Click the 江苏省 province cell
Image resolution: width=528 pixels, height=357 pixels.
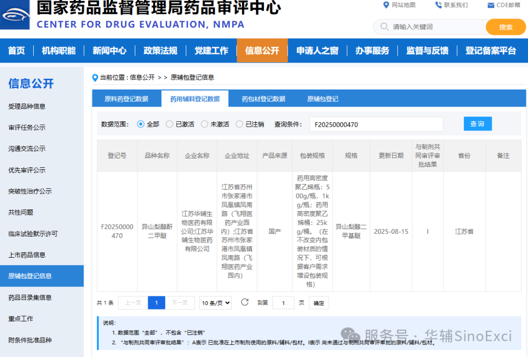coord(464,231)
